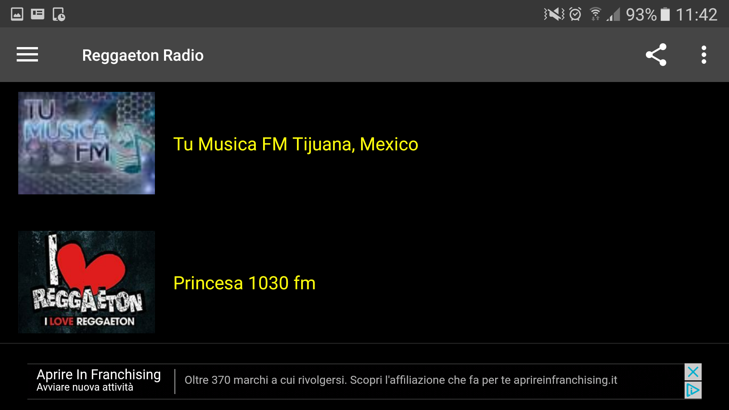Tap the 11:42 clock display

(696, 14)
